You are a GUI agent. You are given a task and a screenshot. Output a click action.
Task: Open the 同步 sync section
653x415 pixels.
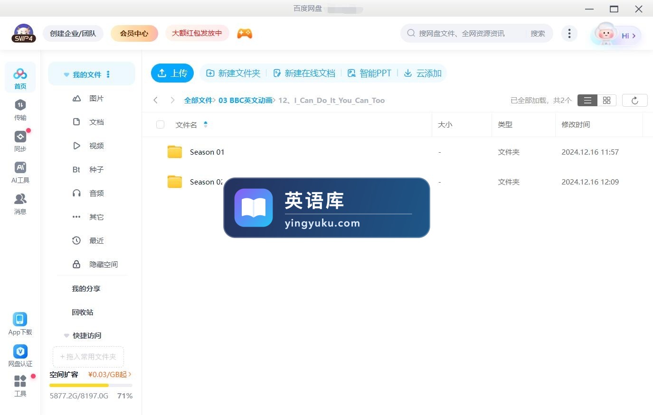(x=20, y=141)
